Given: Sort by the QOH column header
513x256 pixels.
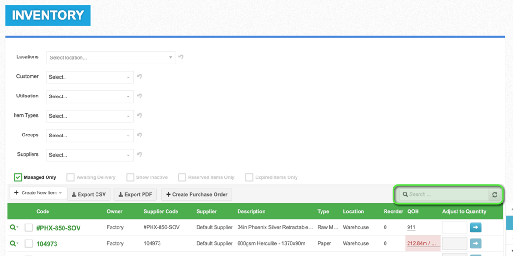Looking at the screenshot, I should [413, 212].
